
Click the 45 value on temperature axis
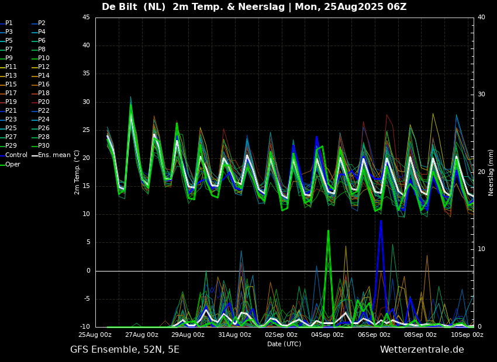[x=86, y=18]
